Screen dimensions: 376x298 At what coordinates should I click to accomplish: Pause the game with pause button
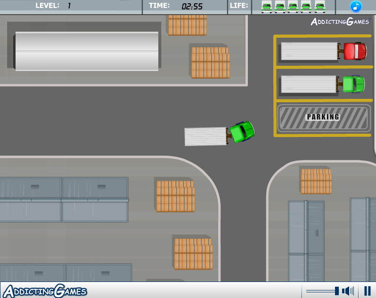[368, 291]
